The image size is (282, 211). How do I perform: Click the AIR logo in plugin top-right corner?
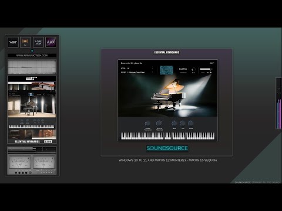point(212,63)
